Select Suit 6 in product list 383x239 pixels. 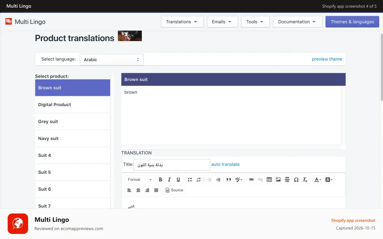tap(72, 189)
